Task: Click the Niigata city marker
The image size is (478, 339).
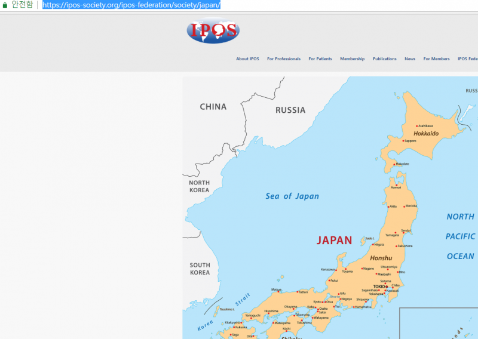Action: [x=373, y=245]
